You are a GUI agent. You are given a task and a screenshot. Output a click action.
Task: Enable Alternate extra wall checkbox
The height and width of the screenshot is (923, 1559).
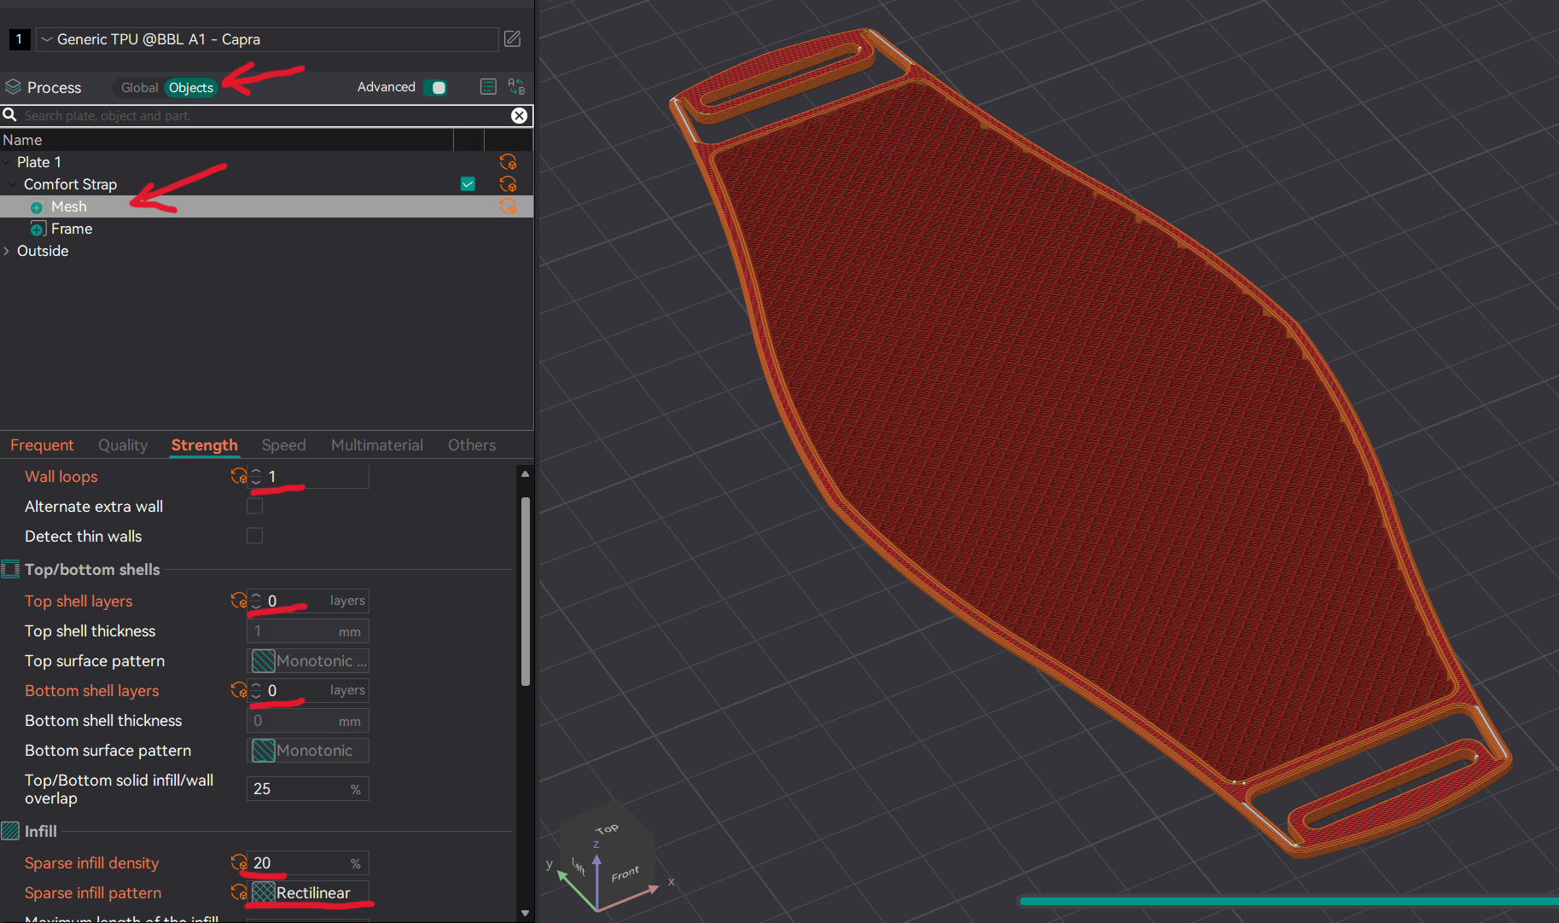254,506
